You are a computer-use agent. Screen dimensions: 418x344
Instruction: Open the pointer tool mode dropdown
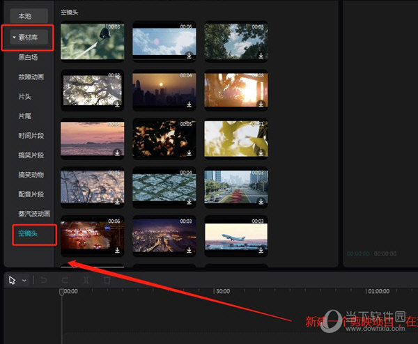pos(24,281)
